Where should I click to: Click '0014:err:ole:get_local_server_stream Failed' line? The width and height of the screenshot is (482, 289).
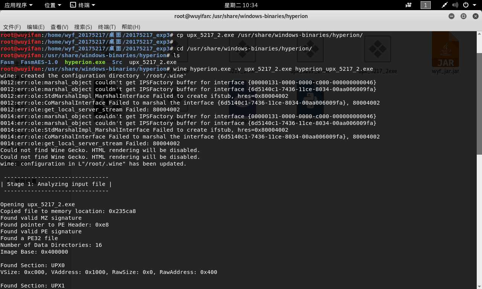[90, 143]
